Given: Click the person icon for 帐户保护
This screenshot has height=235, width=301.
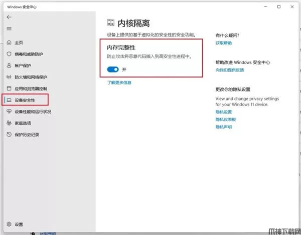Looking at the screenshot, I should [x=9, y=65].
